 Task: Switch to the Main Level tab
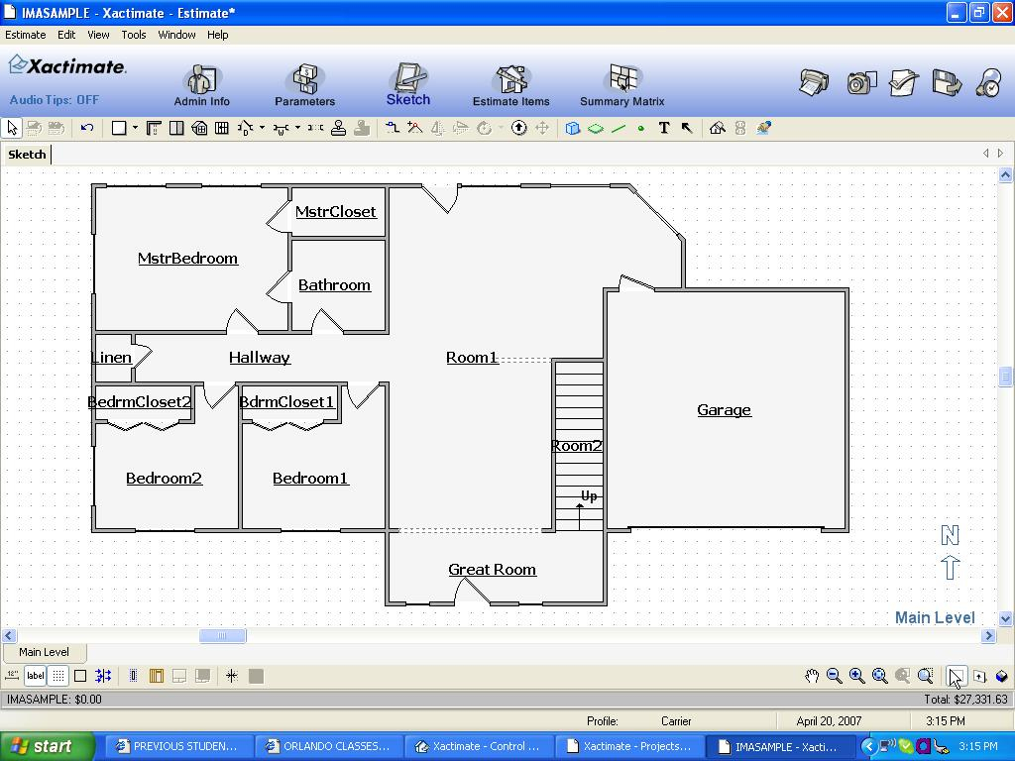coord(44,652)
